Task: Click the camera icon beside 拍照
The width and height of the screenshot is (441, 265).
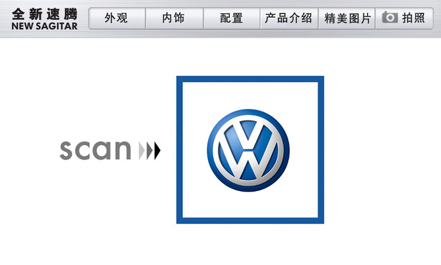Action: pos(390,18)
